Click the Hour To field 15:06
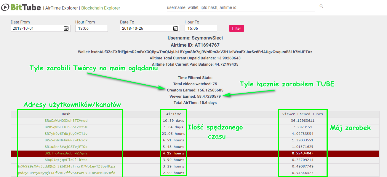 coord(201,28)
